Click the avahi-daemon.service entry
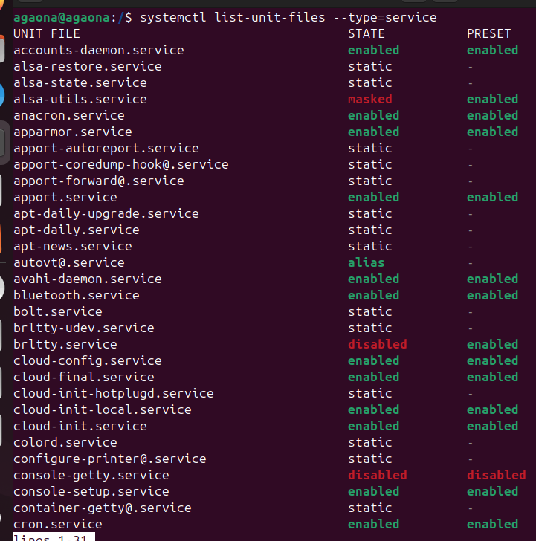536x541 pixels. pos(87,279)
